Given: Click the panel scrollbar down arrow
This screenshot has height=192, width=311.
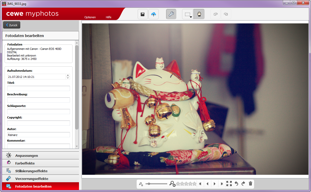Looking at the screenshot, I should [x=77, y=146].
